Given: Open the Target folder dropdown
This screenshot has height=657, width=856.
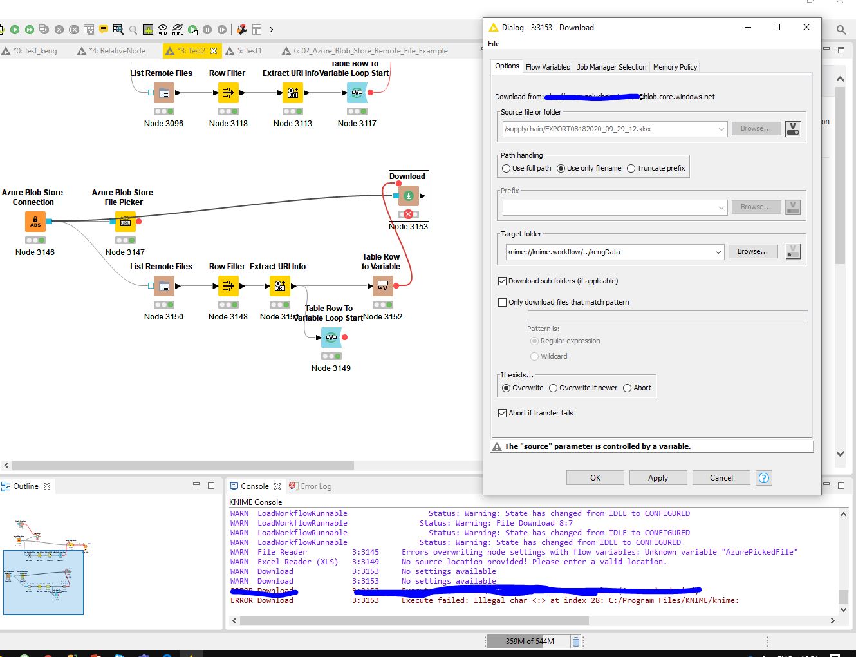Looking at the screenshot, I should [x=718, y=252].
